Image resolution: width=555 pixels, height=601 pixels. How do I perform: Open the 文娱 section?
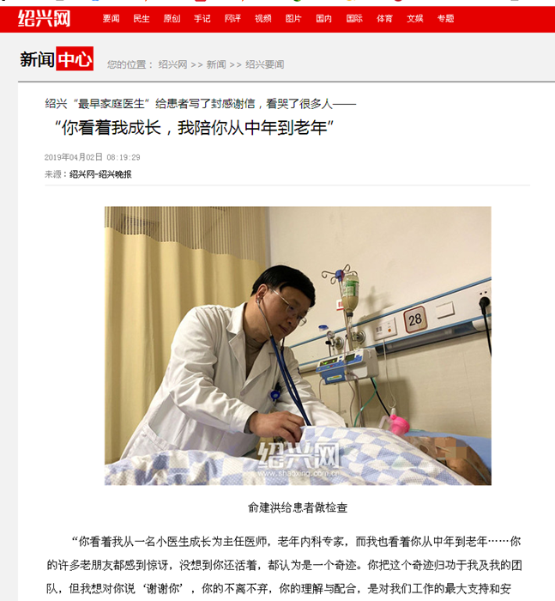tap(415, 18)
